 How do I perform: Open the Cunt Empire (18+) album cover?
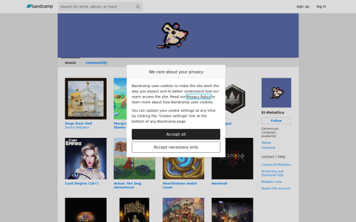click(x=85, y=159)
